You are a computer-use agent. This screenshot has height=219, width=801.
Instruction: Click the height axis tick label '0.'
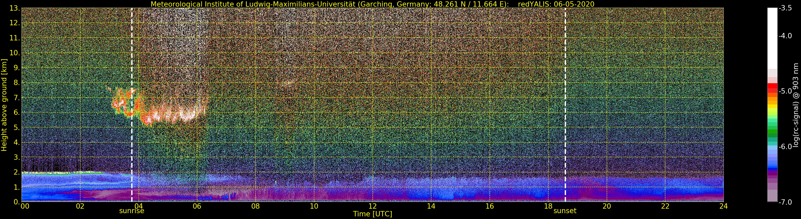16,202
